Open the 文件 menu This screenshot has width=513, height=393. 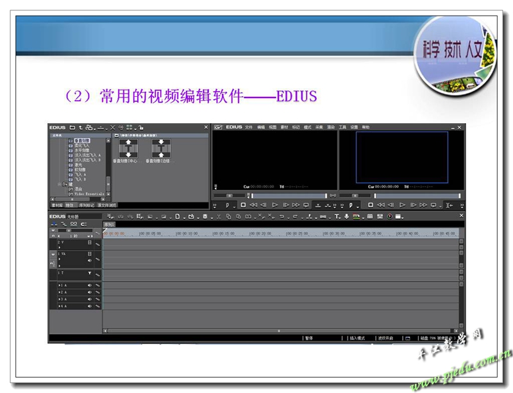point(249,128)
